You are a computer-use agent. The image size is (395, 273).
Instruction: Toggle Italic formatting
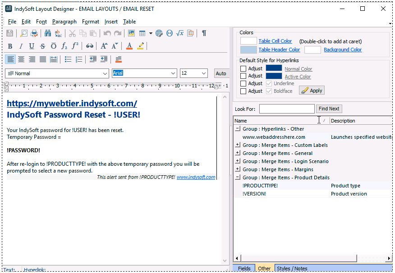pyautogui.click(x=21, y=46)
